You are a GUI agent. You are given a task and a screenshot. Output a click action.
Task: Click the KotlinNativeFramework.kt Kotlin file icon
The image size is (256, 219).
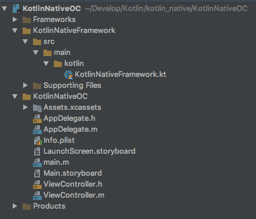click(68, 75)
